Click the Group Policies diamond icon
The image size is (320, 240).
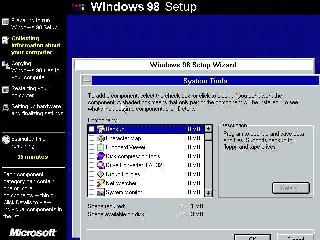click(x=101, y=174)
